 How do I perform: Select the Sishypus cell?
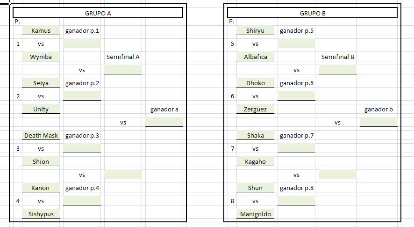pos(41,214)
